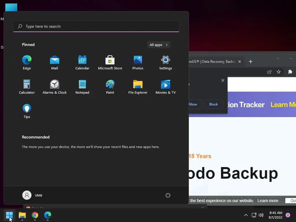Open the tab search chevron in browser
The height and width of the screenshot is (222, 296).
(x=278, y=58)
